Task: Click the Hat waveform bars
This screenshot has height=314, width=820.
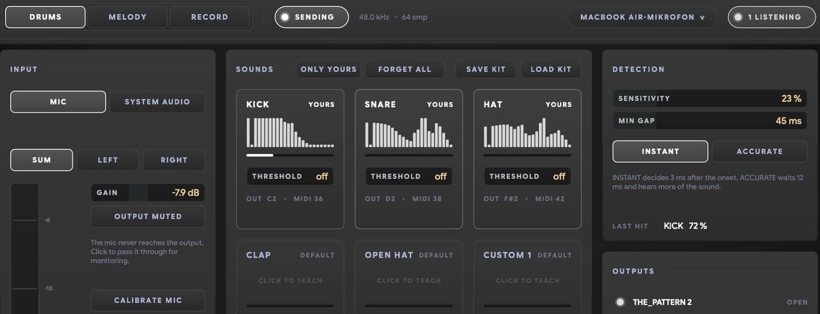Action: pyautogui.click(x=527, y=132)
